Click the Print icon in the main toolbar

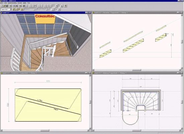24,6
